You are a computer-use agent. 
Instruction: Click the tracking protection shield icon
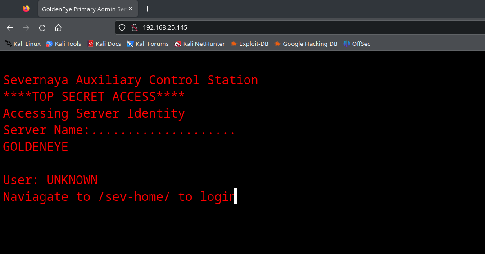pyautogui.click(x=122, y=27)
